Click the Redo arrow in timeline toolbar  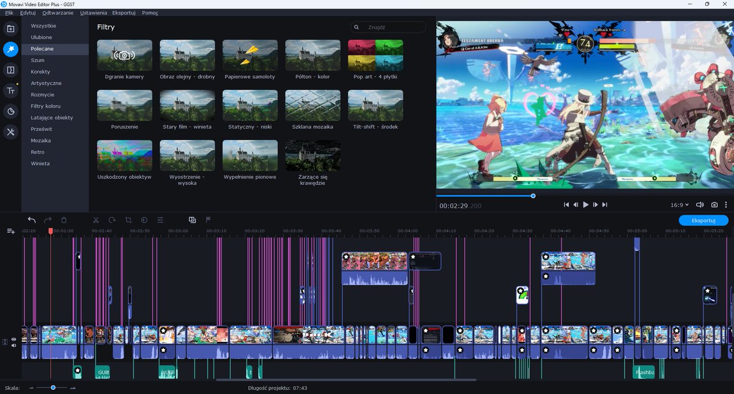click(x=48, y=220)
